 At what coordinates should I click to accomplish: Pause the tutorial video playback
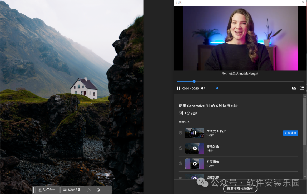[x=178, y=88]
